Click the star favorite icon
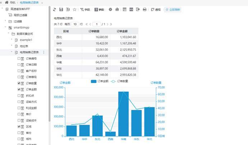The image size is (248, 145). [75, 10]
